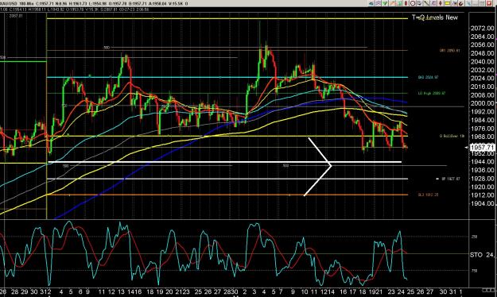Click the date label 1921 on the time axis
497x297 pixels.
[375, 292]
